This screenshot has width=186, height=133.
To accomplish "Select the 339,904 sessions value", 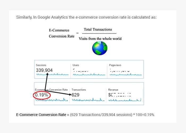I will click(44, 70).
